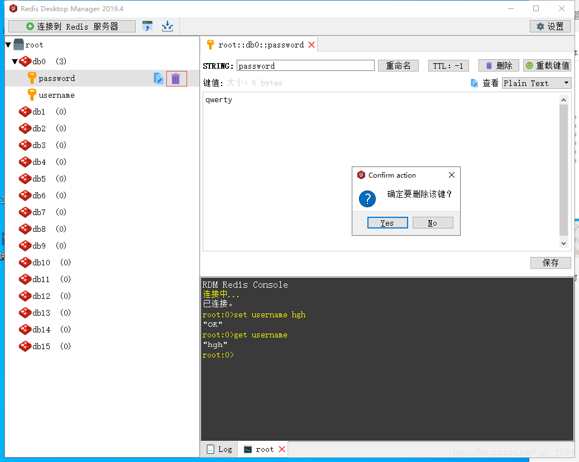The height and width of the screenshot is (462, 579).
Task: Click the db13 database icon
Action: coord(25,313)
